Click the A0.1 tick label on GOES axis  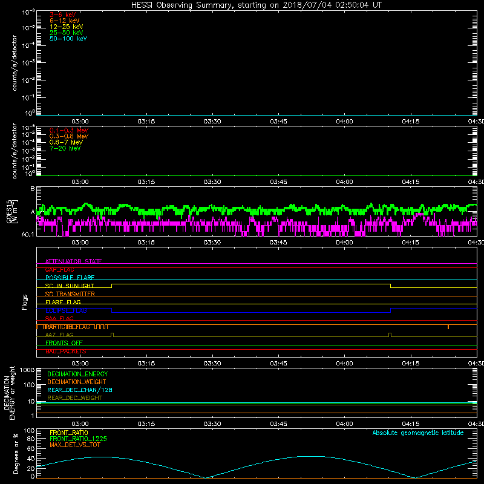pos(28,234)
